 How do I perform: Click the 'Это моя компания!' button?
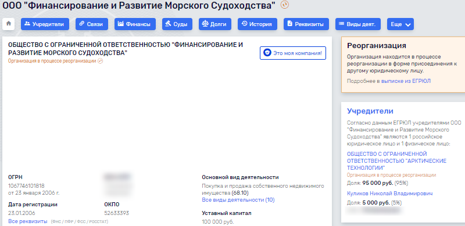(x=293, y=53)
